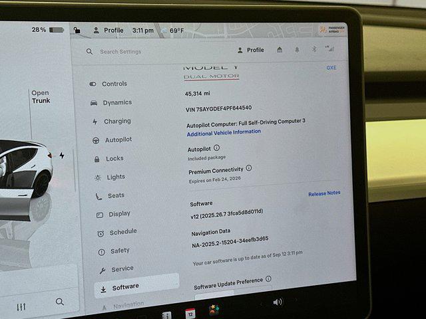Tap the Safety circle icon in sidebar
The height and width of the screenshot is (319, 426).
click(x=101, y=253)
